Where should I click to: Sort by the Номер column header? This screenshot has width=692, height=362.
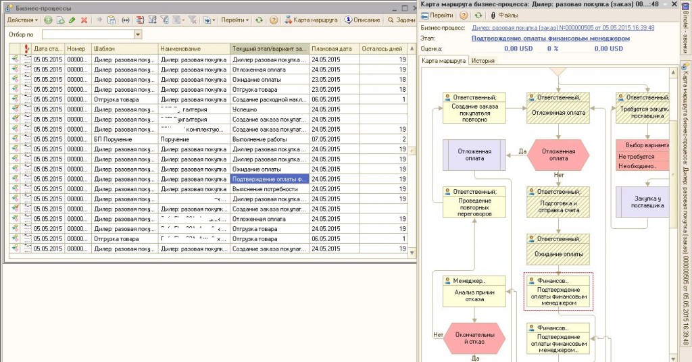(x=78, y=49)
